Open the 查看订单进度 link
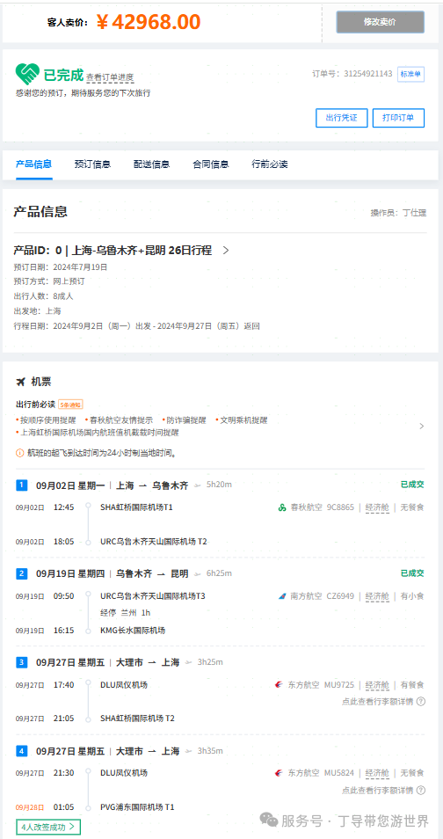 [x=110, y=77]
